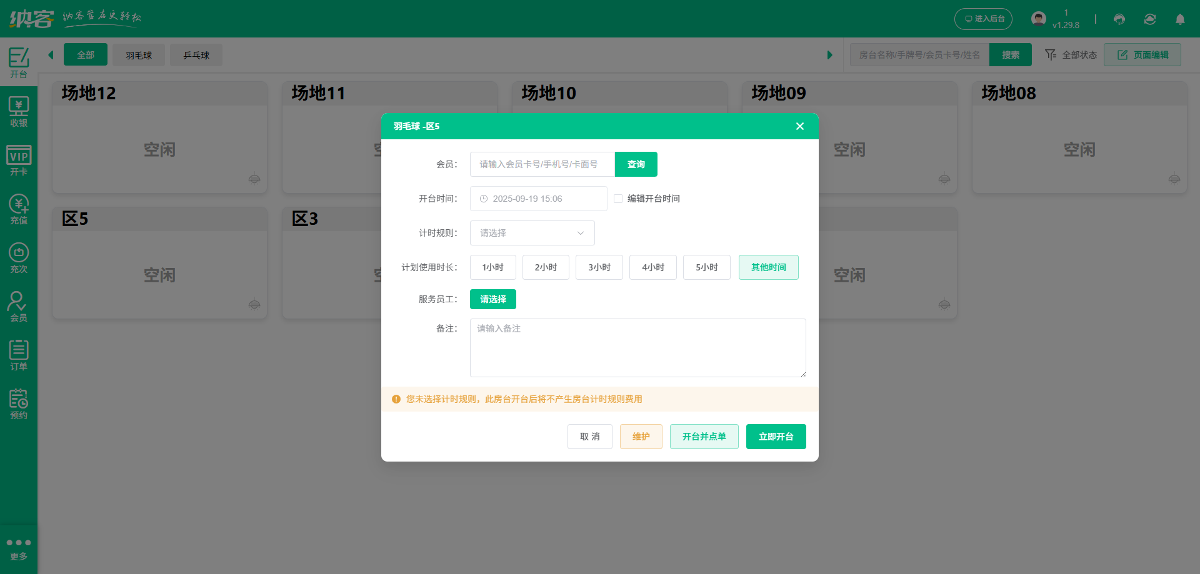Click the cloud sync icon in header
Viewport: 1200px width, 574px height.
(x=1150, y=19)
